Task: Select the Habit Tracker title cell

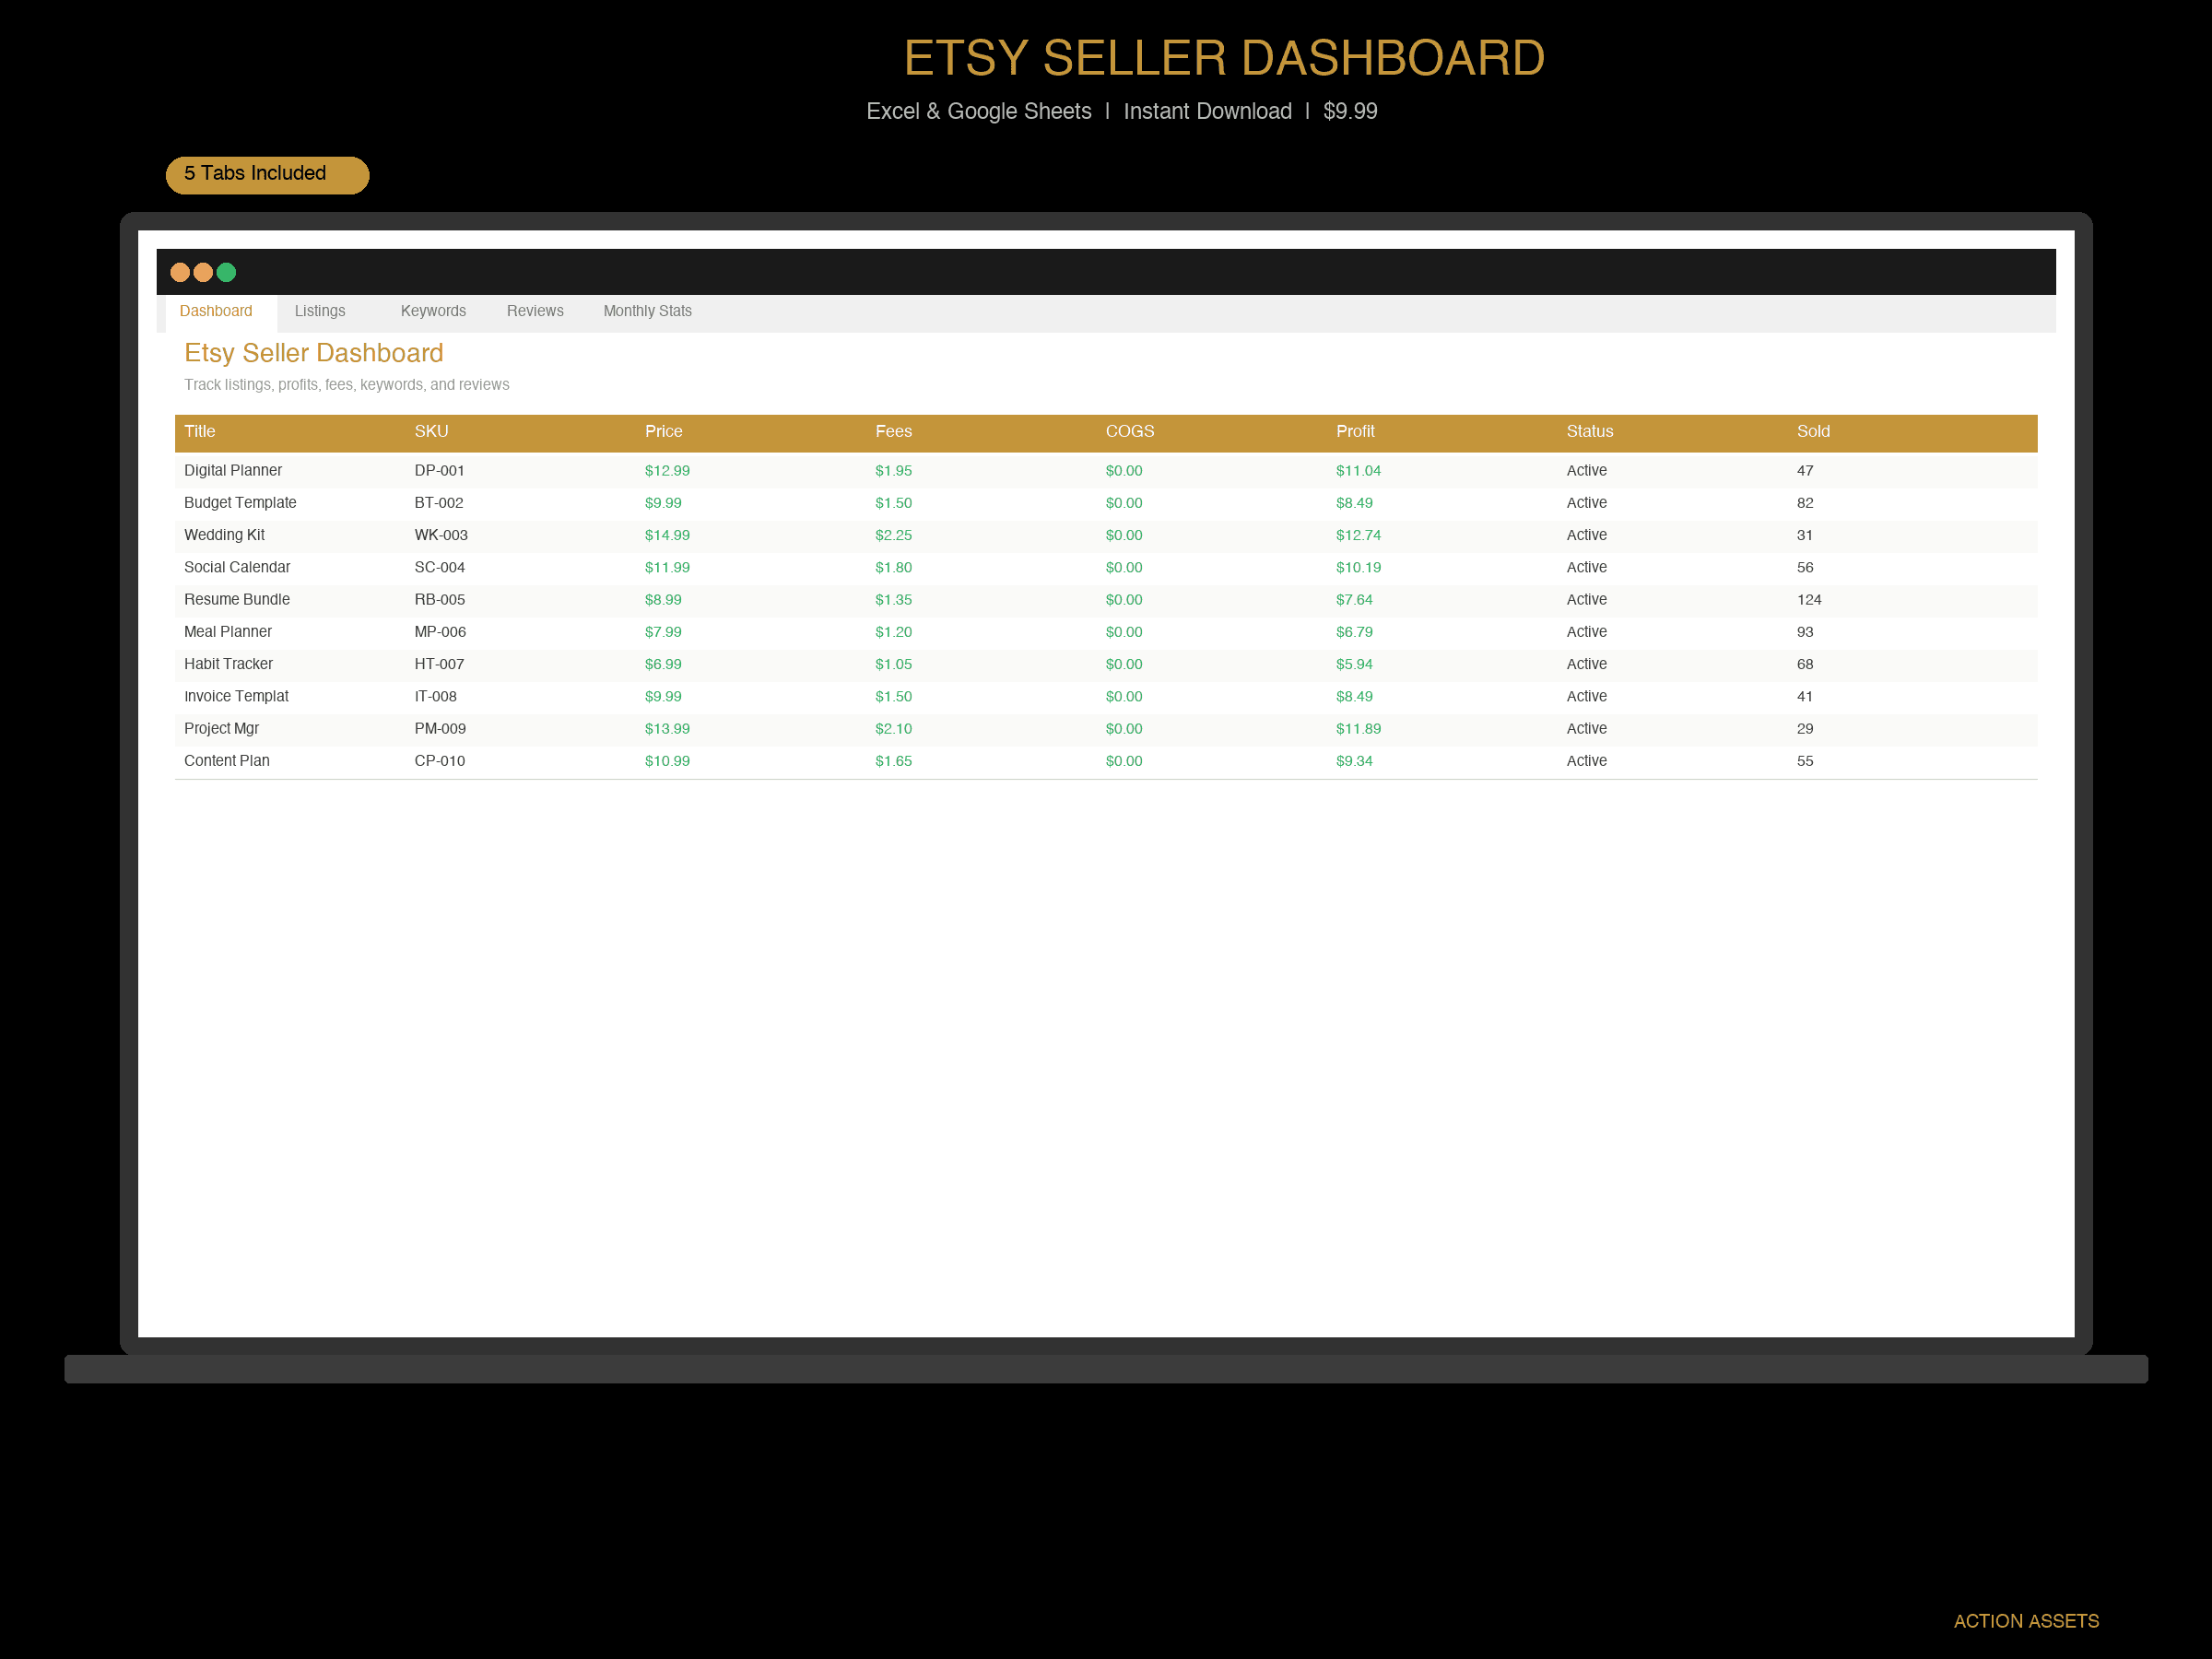Action: pyautogui.click(x=228, y=664)
